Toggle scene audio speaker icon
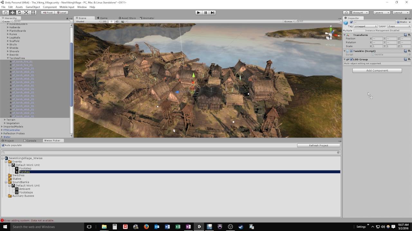 pyautogui.click(x=117, y=21)
